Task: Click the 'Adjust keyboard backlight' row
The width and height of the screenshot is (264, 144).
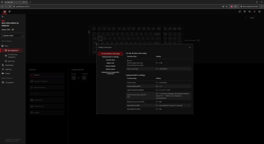Action: [159, 90]
